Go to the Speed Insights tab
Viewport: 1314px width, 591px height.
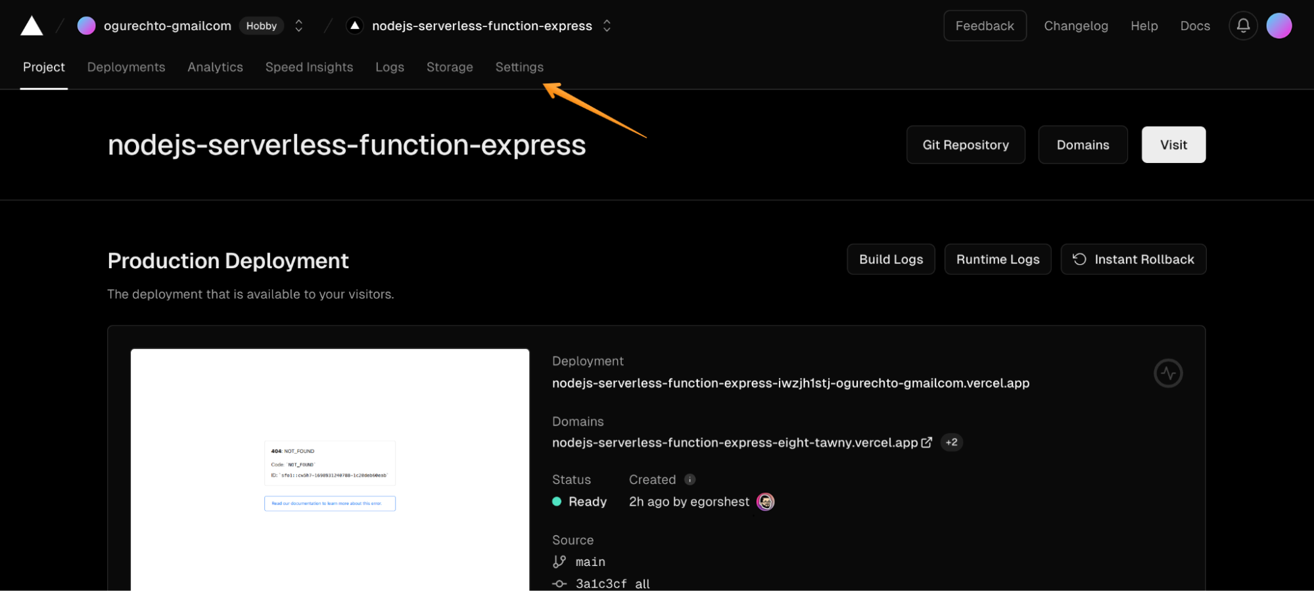[x=309, y=67]
